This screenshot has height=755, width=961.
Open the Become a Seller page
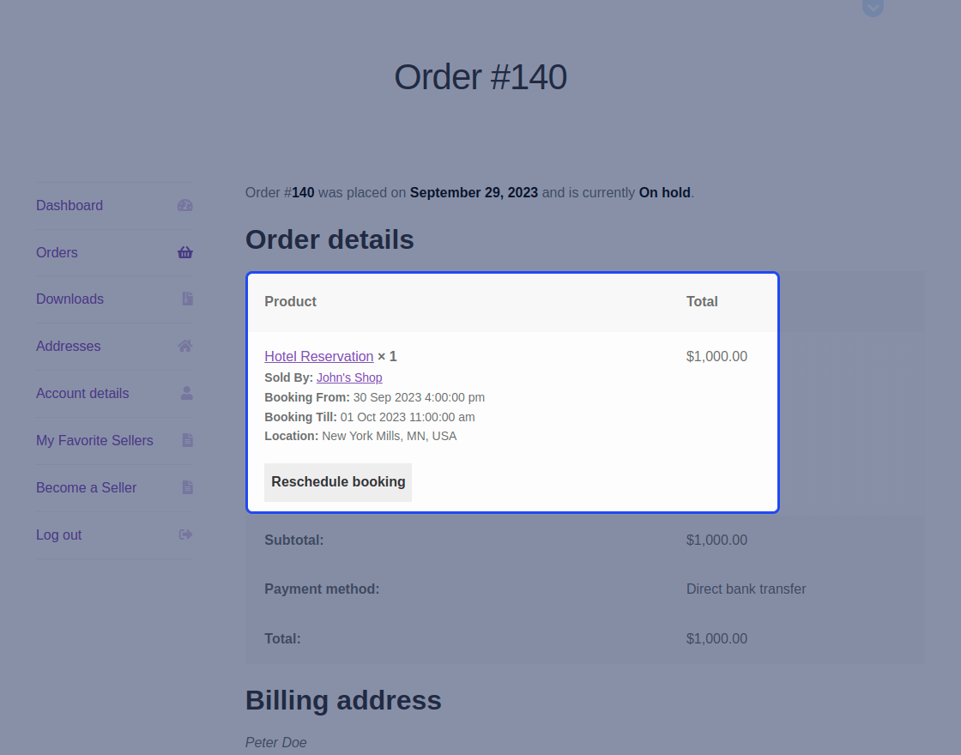pos(86,487)
